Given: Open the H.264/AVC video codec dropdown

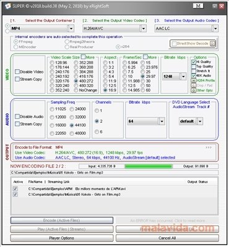Looking at the screenshot, I should (143, 28).
